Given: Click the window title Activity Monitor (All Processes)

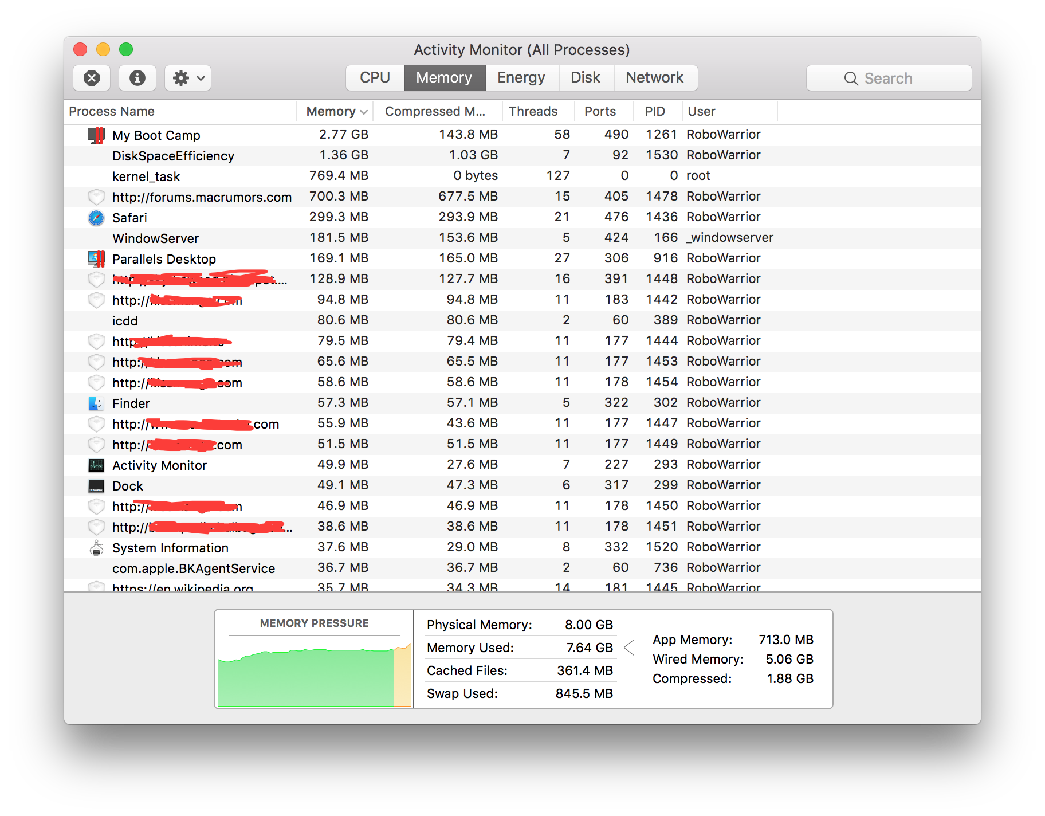Looking at the screenshot, I should 522,50.
